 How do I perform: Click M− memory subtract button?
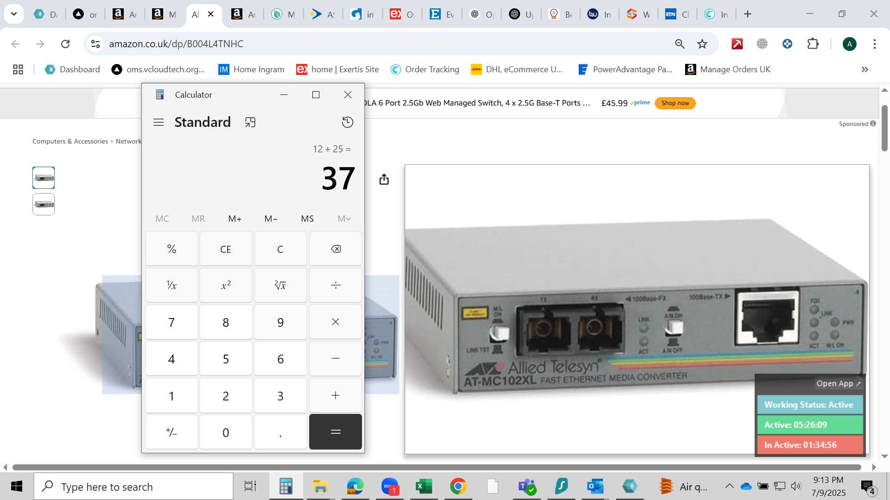tap(271, 219)
